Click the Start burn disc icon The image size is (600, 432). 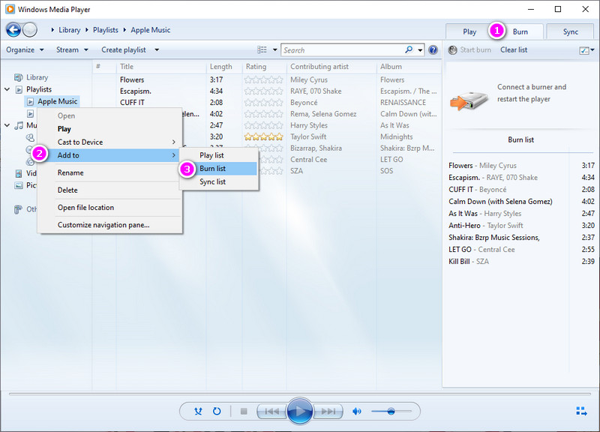pyautogui.click(x=452, y=50)
